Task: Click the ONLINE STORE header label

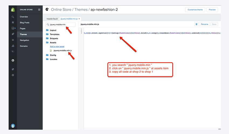Action: click(x=26, y=10)
